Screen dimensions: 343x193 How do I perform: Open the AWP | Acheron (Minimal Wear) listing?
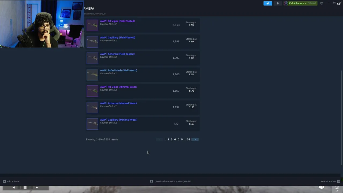click(118, 103)
